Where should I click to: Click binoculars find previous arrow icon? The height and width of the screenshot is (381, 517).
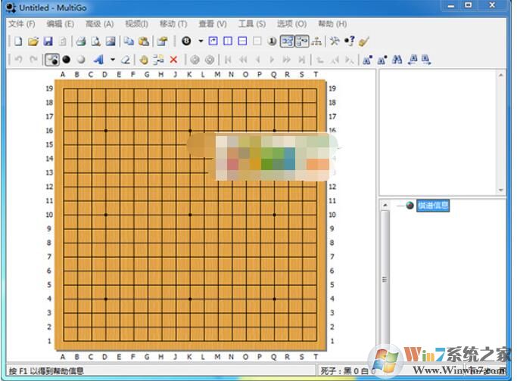pos(412,60)
